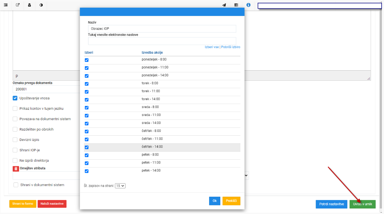Screen dimensions: 384x214
Task: Open the Št. zapisov na strani dropdown
Action: click(x=120, y=186)
